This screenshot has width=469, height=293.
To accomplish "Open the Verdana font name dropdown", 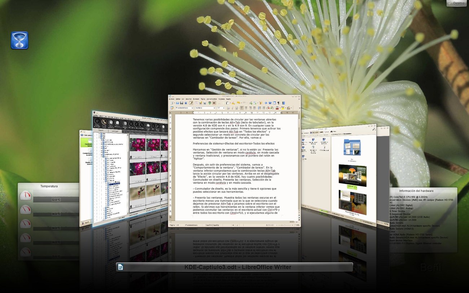I will pyautogui.click(x=205, y=108).
